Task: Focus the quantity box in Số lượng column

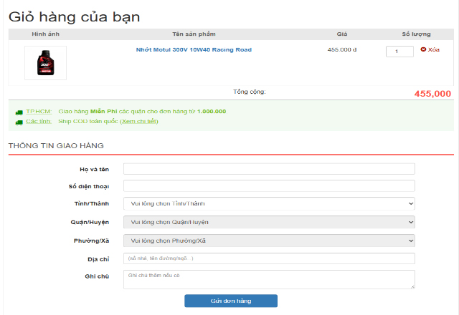Action: click(399, 52)
